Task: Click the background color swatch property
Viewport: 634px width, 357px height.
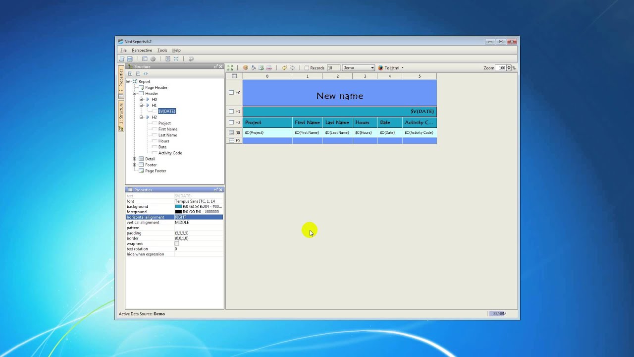Action: (178, 206)
